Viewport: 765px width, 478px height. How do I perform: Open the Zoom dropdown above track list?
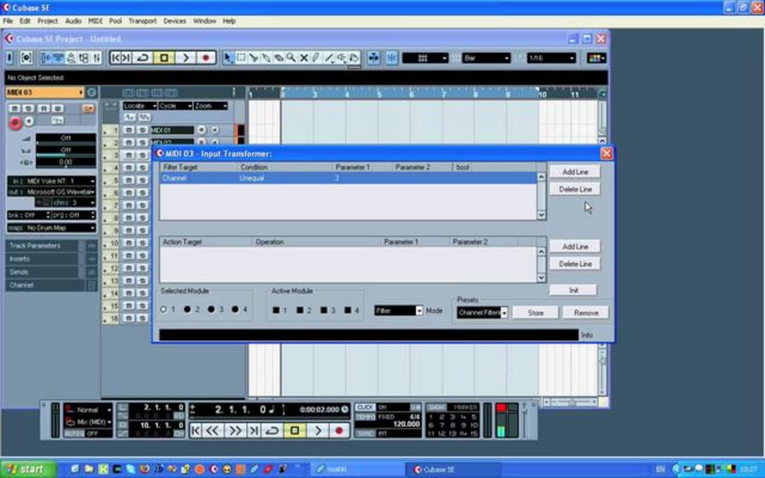tap(211, 106)
